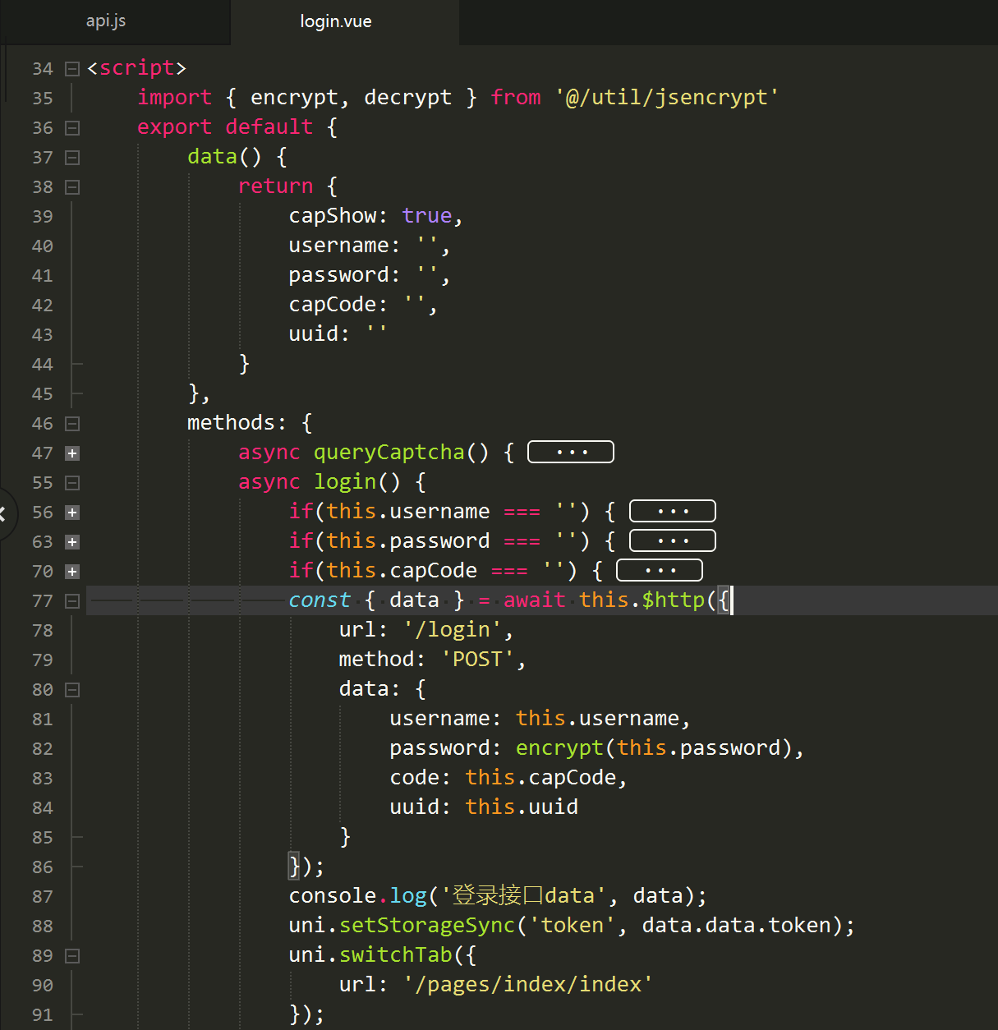Screen dimensions: 998x1030
Task: Click line number 87 in the gutter
Action: tap(43, 897)
